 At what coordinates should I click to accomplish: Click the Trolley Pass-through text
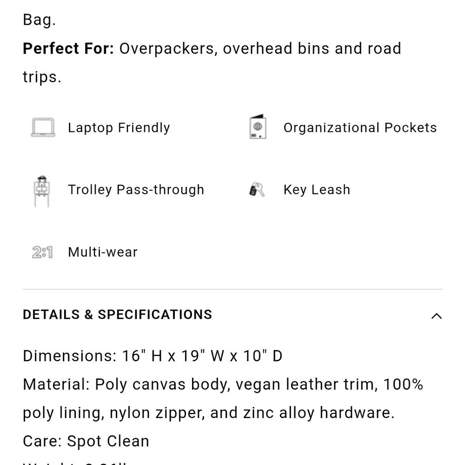click(136, 190)
